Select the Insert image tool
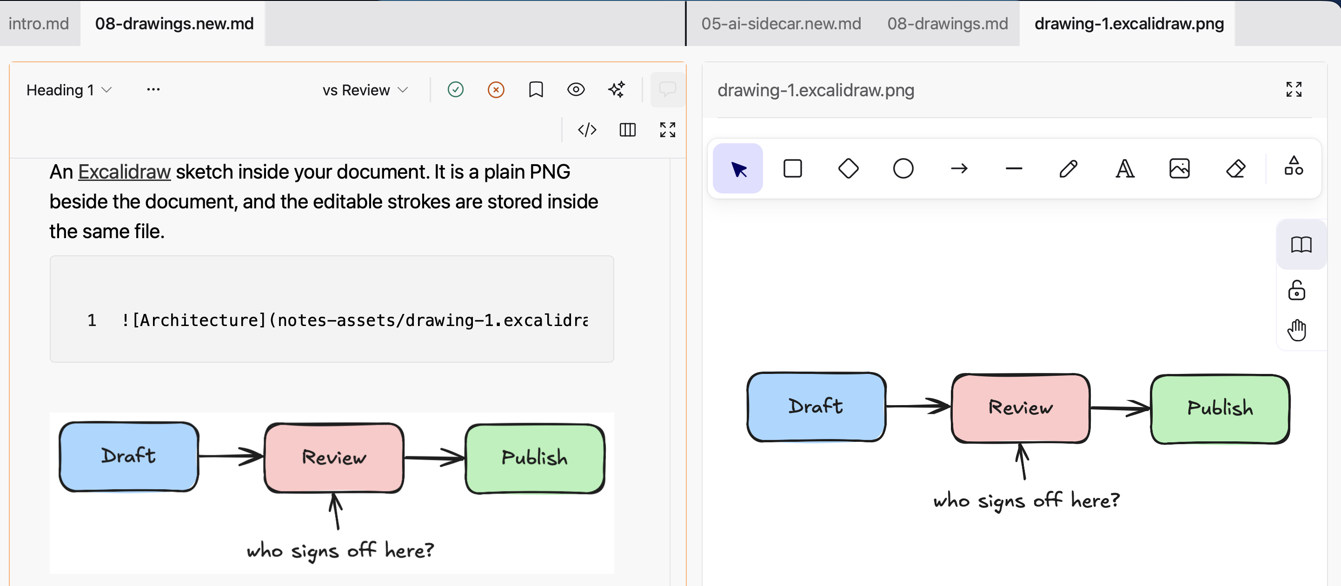Screen dimensions: 1341x586 [1180, 169]
